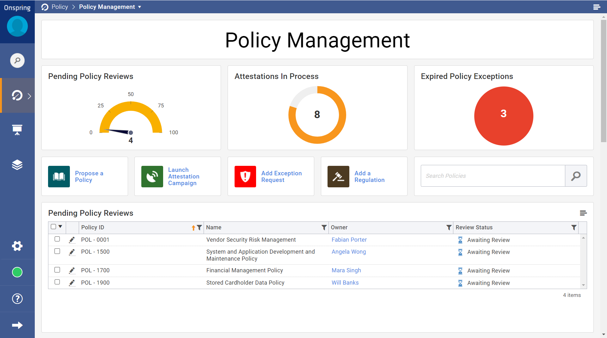Screen dimensions: 607x338
Task: Click the help question mark icon
Action: click(17, 299)
